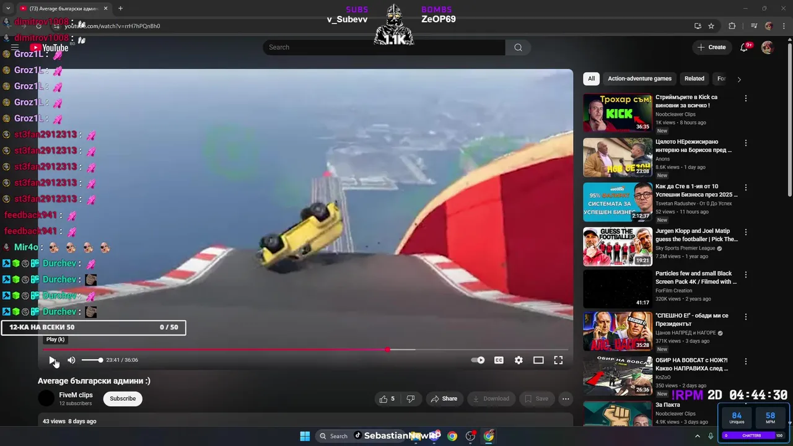Open menu for ОБИР НА ВОВСАТ video
793x446 pixels.
pos(746,361)
